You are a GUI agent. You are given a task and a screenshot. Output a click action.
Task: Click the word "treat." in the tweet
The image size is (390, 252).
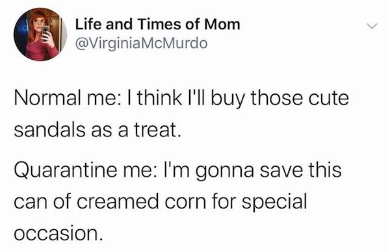pyautogui.click(x=157, y=130)
